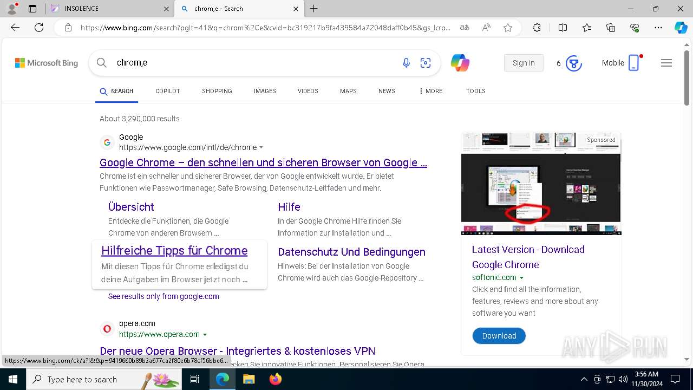Expand softonic.com ad dropdown arrow
Image resolution: width=693 pixels, height=390 pixels.
click(x=521, y=277)
